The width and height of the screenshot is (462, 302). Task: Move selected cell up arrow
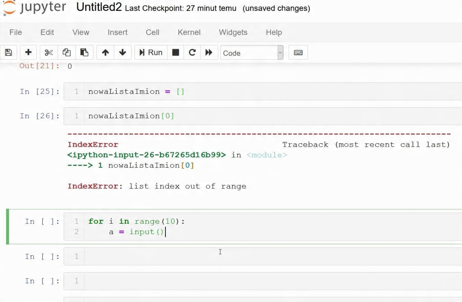click(105, 53)
